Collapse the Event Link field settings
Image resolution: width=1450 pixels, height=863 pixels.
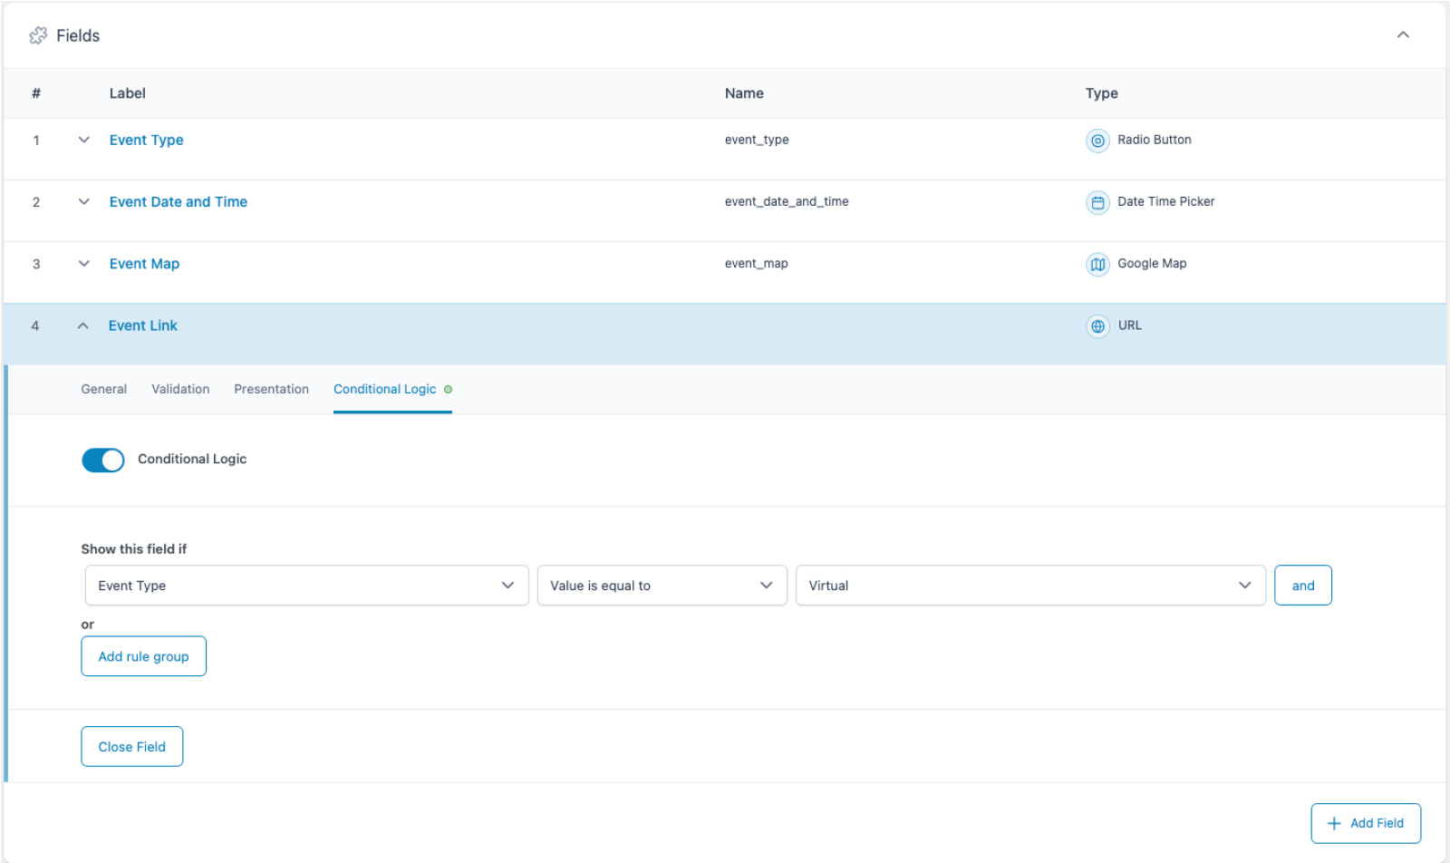(x=83, y=325)
